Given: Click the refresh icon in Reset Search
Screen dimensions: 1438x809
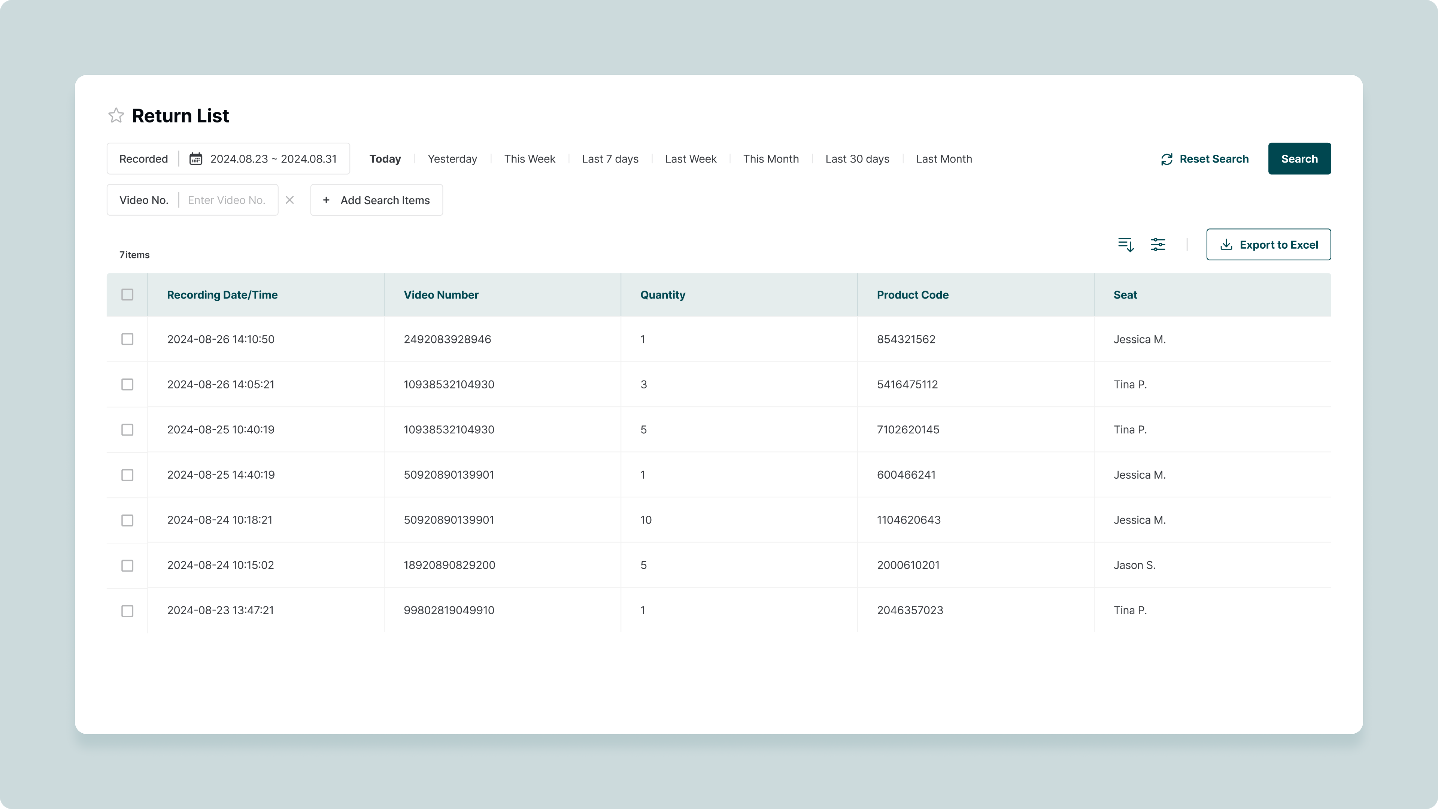Looking at the screenshot, I should coord(1167,159).
